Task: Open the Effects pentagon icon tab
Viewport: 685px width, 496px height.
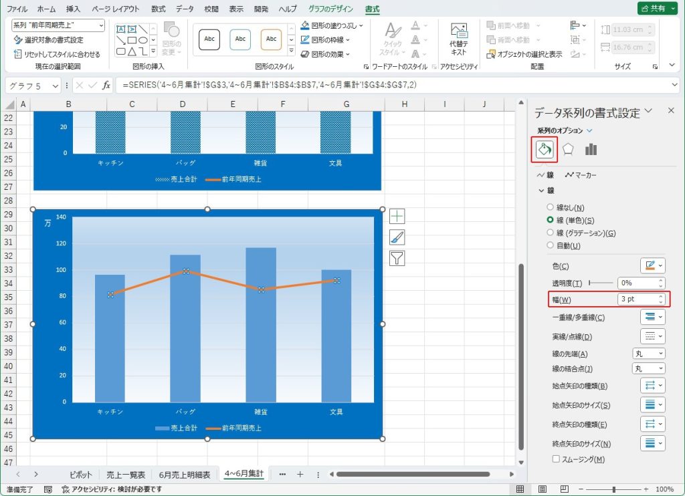Action: coord(568,150)
